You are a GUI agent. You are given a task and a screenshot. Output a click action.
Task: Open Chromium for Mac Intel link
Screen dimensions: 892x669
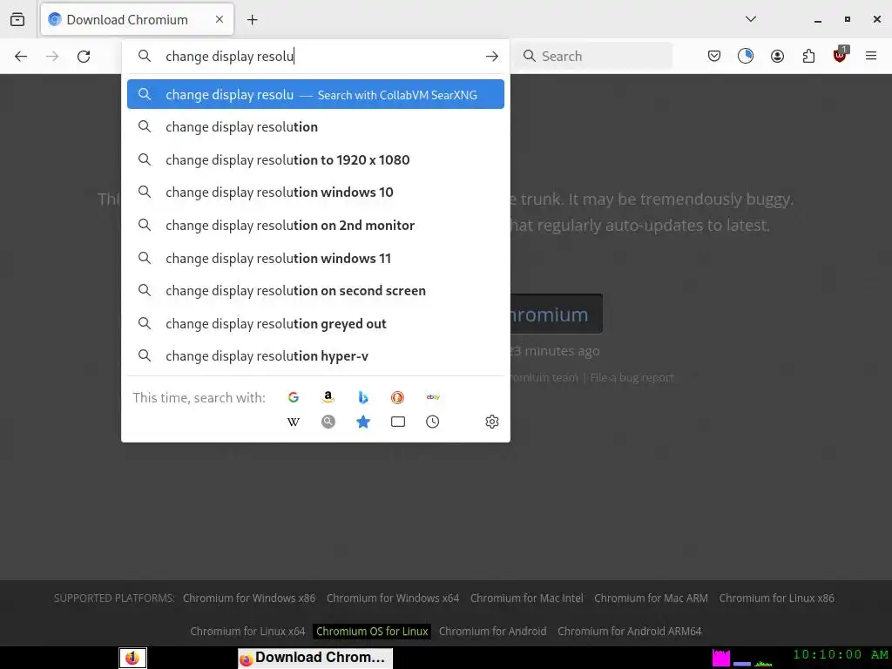tap(527, 598)
